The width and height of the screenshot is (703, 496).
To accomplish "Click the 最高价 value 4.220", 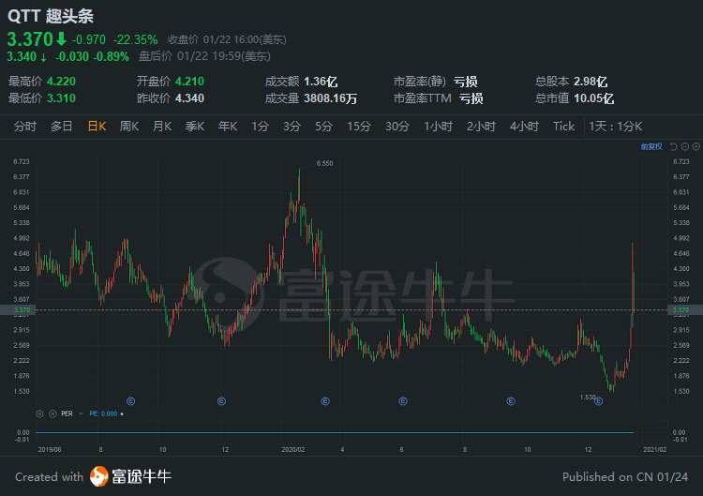I will (62, 82).
